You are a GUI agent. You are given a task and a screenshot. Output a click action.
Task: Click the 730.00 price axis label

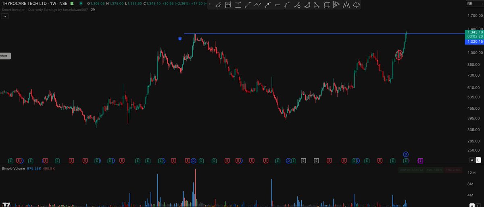[474, 75]
